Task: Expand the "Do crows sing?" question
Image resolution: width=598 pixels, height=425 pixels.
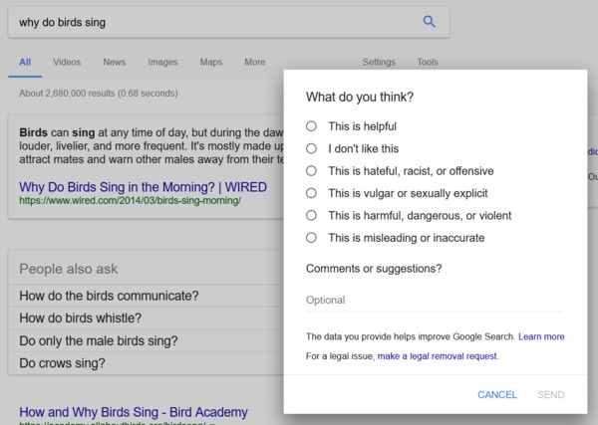Action: point(146,363)
